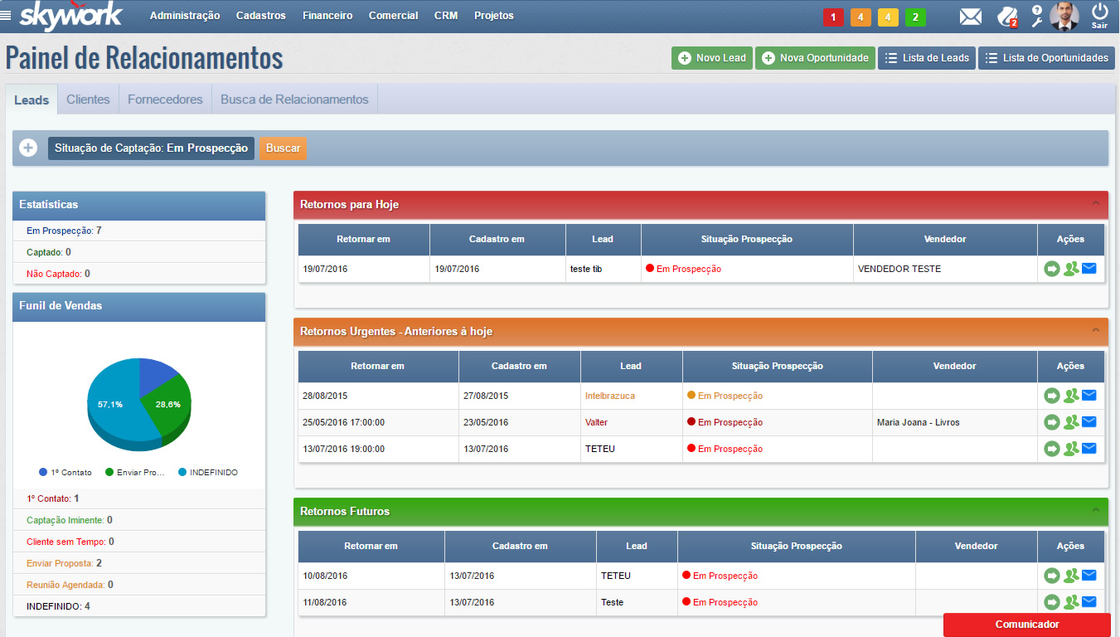The height and width of the screenshot is (637, 1120).
Task: Open the CRM menu
Action: 446,16
